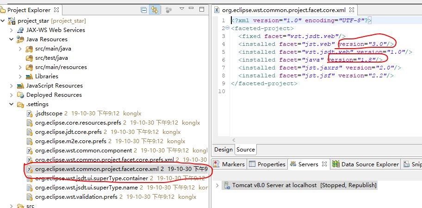The height and width of the screenshot is (208, 422).
Task: Click Collapse All icon in Project Explorer
Action: (x=144, y=10)
